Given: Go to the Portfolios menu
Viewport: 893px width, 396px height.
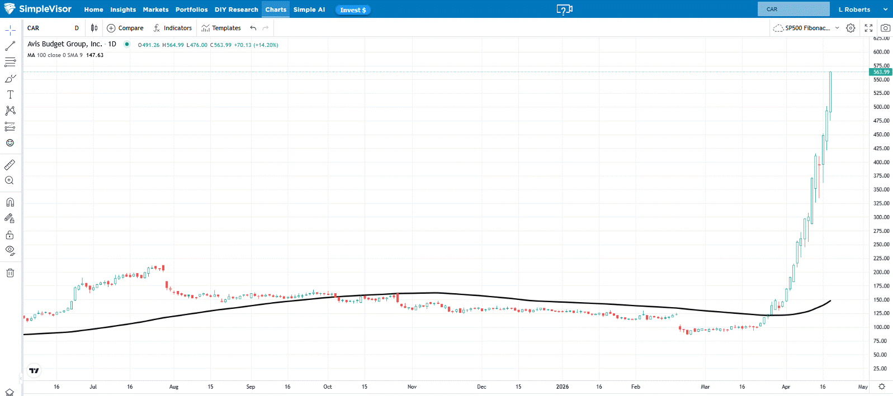Looking at the screenshot, I should (191, 9).
